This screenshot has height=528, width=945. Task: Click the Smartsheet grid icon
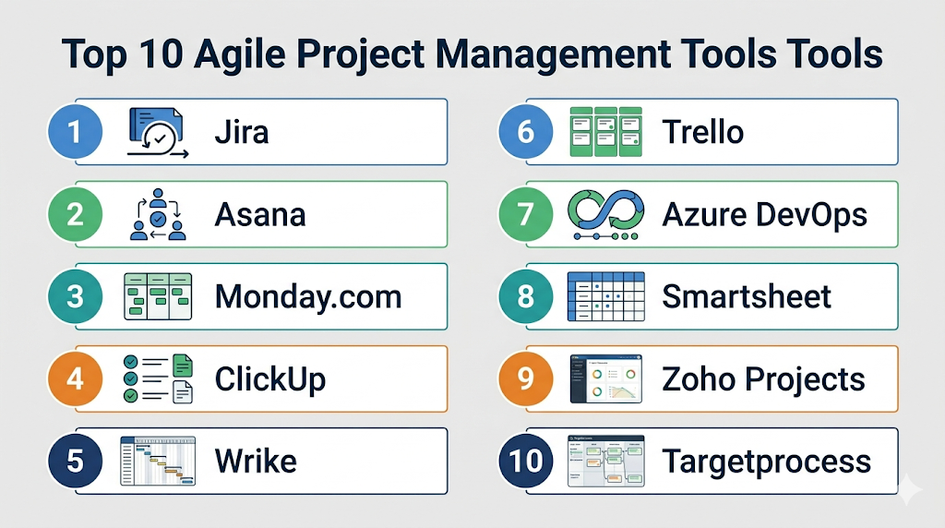(x=604, y=297)
